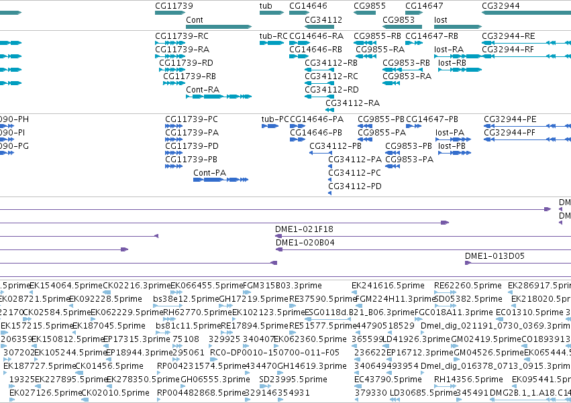Click the Cont-RA transcript glyph
The width and height of the screenshot is (571, 403).
click(219, 97)
